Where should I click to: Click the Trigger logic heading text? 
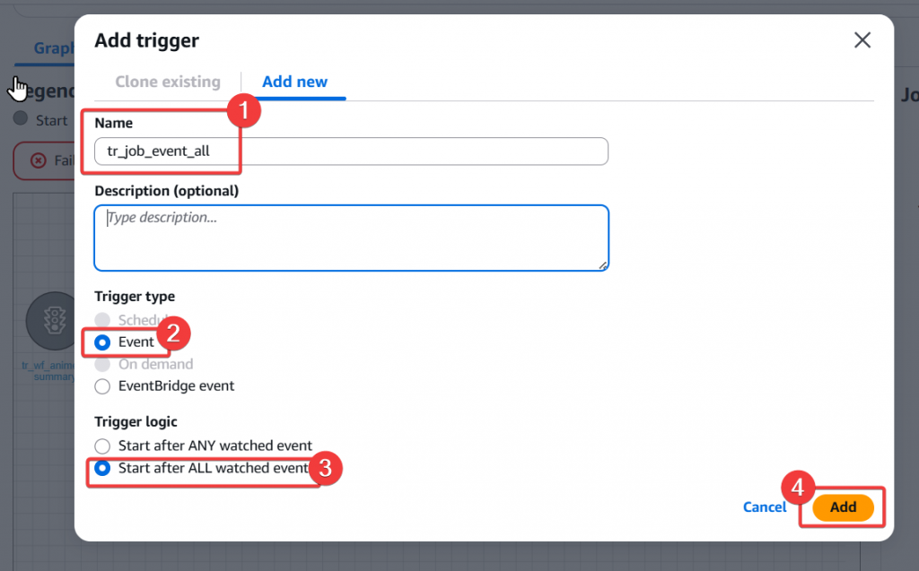136,421
